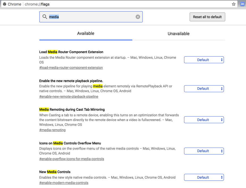Expand Media Remoting during Cast dropdown

[204, 120]
